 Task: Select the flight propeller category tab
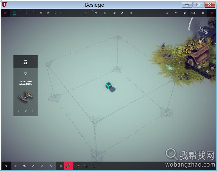[42, 166]
